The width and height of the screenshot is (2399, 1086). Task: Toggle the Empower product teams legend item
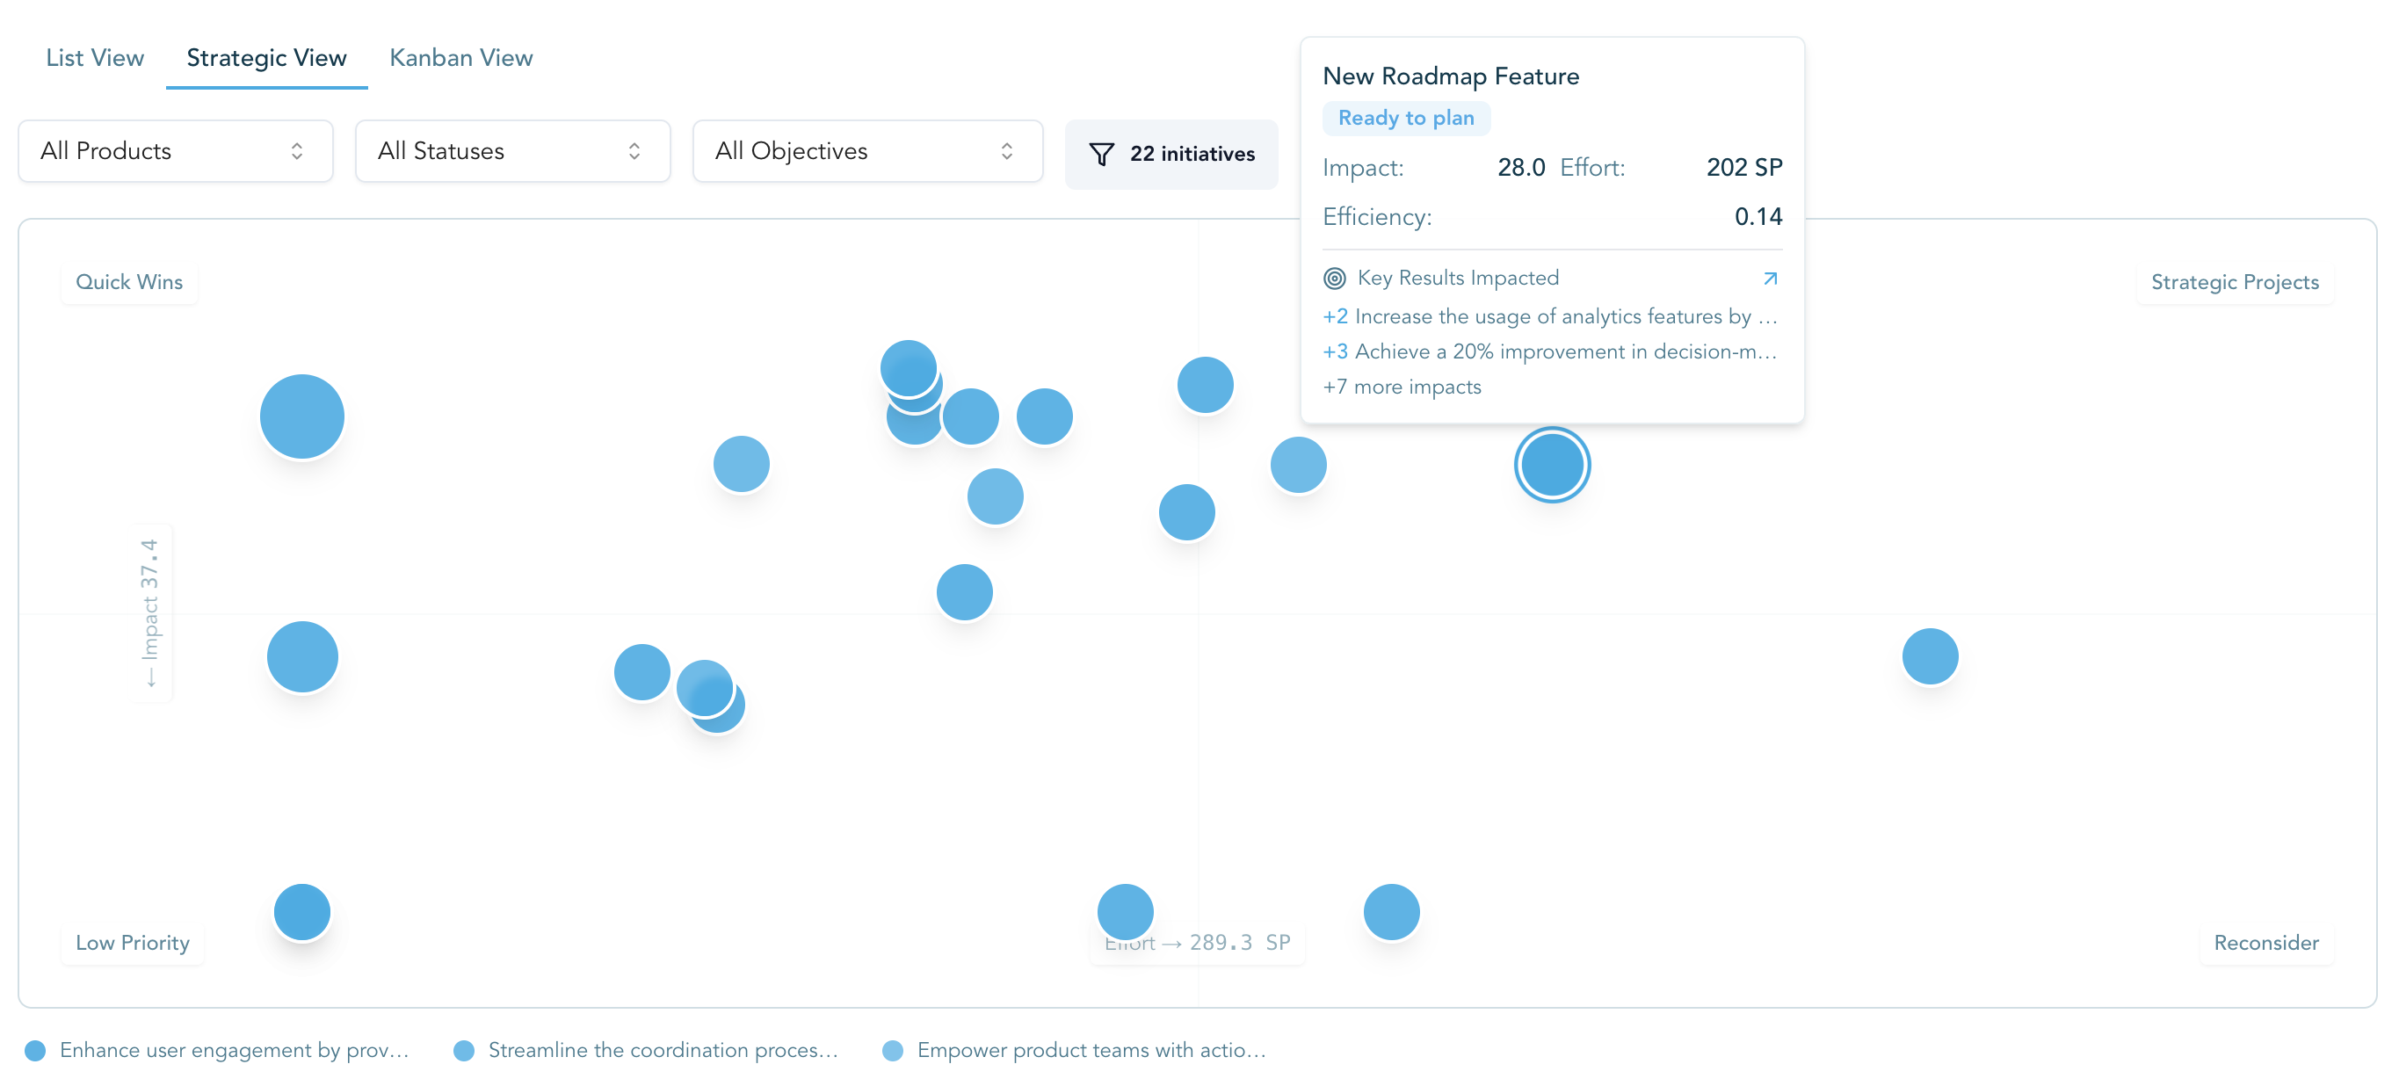1075,1051
